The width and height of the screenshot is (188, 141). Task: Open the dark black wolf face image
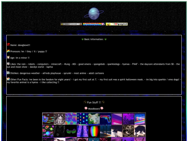[60, 131]
